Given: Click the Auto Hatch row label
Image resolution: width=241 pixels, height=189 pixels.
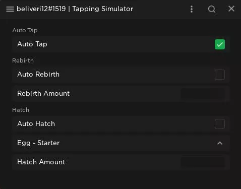Looking at the screenshot, I should pos(36,123).
